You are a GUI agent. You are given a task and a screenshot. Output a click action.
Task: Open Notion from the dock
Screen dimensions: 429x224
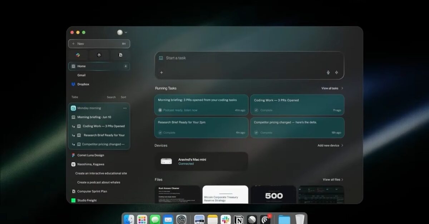[x=238, y=219]
